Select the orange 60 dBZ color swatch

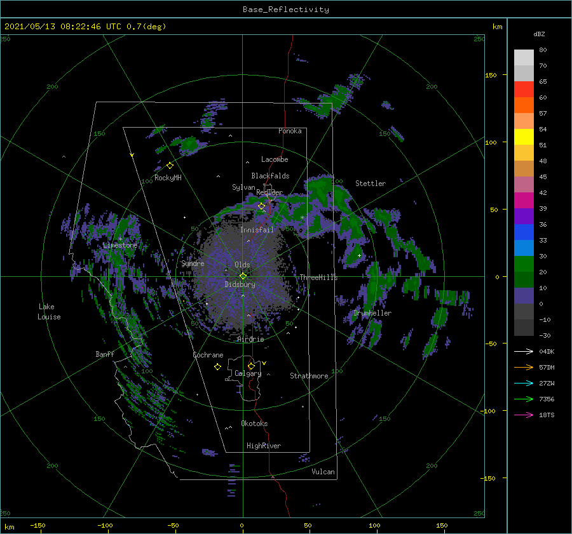click(x=524, y=105)
